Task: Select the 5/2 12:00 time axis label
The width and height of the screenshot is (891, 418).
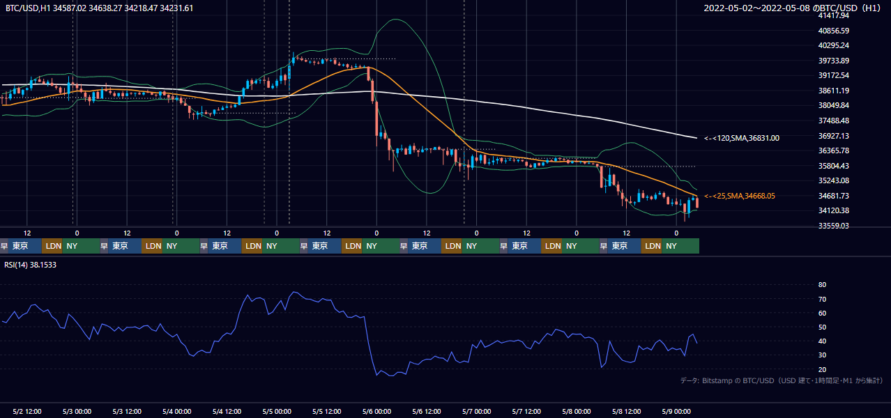Action: (27, 412)
